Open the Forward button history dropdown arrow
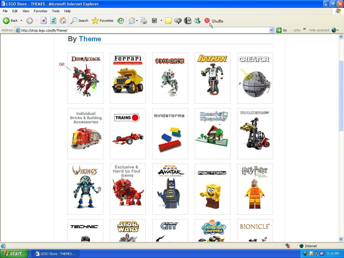 (36, 21)
